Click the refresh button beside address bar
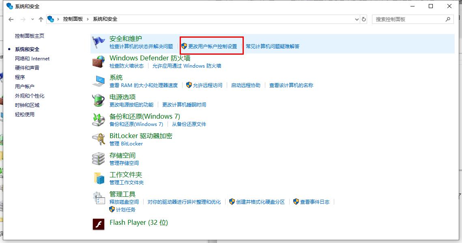This screenshot has height=243, width=462. 364,19
